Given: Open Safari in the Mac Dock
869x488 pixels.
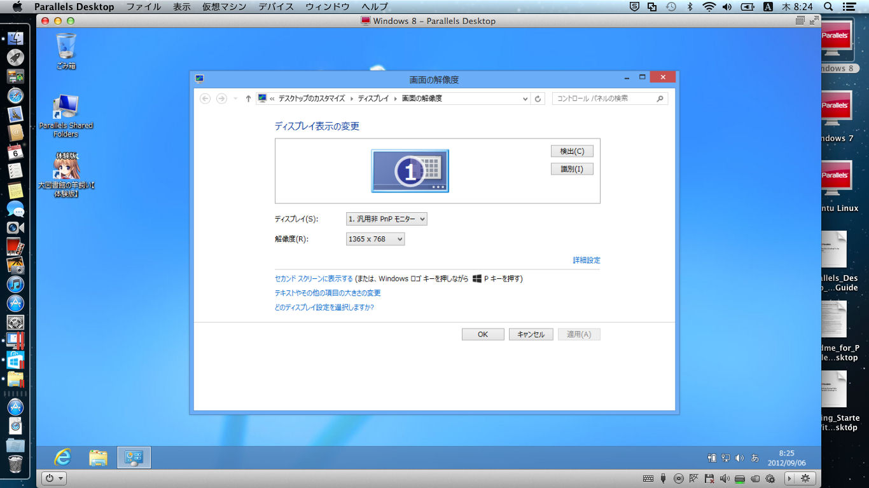Looking at the screenshot, I should pos(15,96).
